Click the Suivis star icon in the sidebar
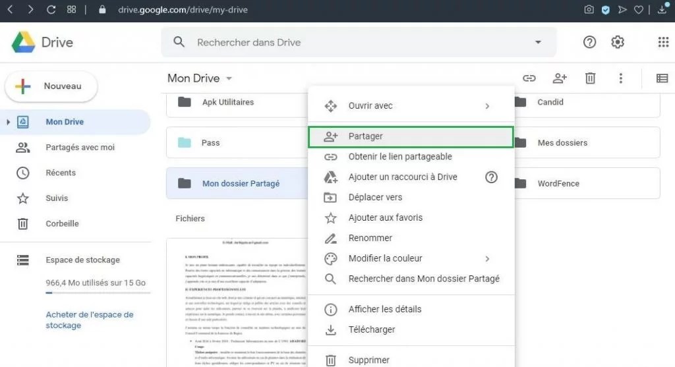Viewport: 675px width, 367px height. [23, 198]
